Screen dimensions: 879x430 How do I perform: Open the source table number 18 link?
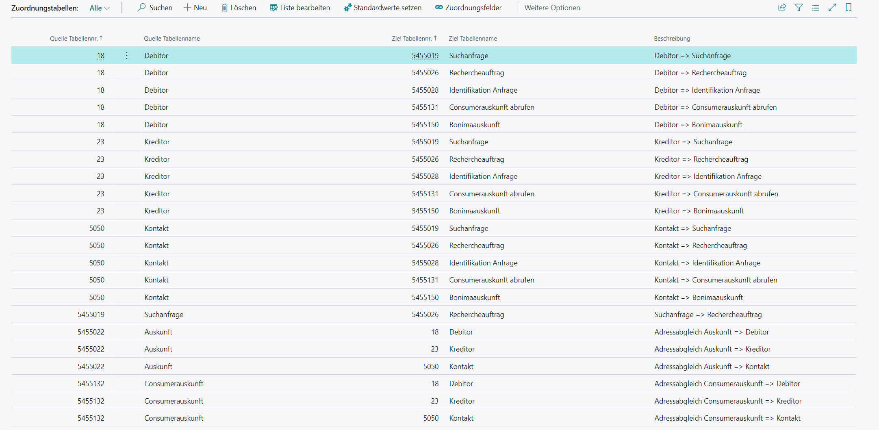[x=100, y=56]
